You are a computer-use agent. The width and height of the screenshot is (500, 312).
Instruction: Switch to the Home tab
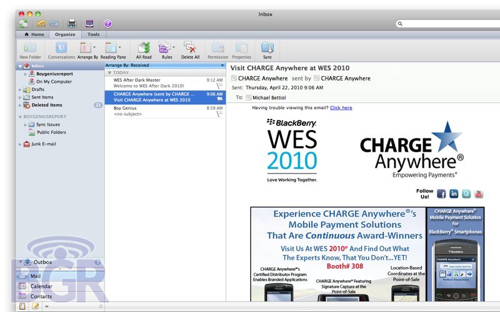(34, 34)
